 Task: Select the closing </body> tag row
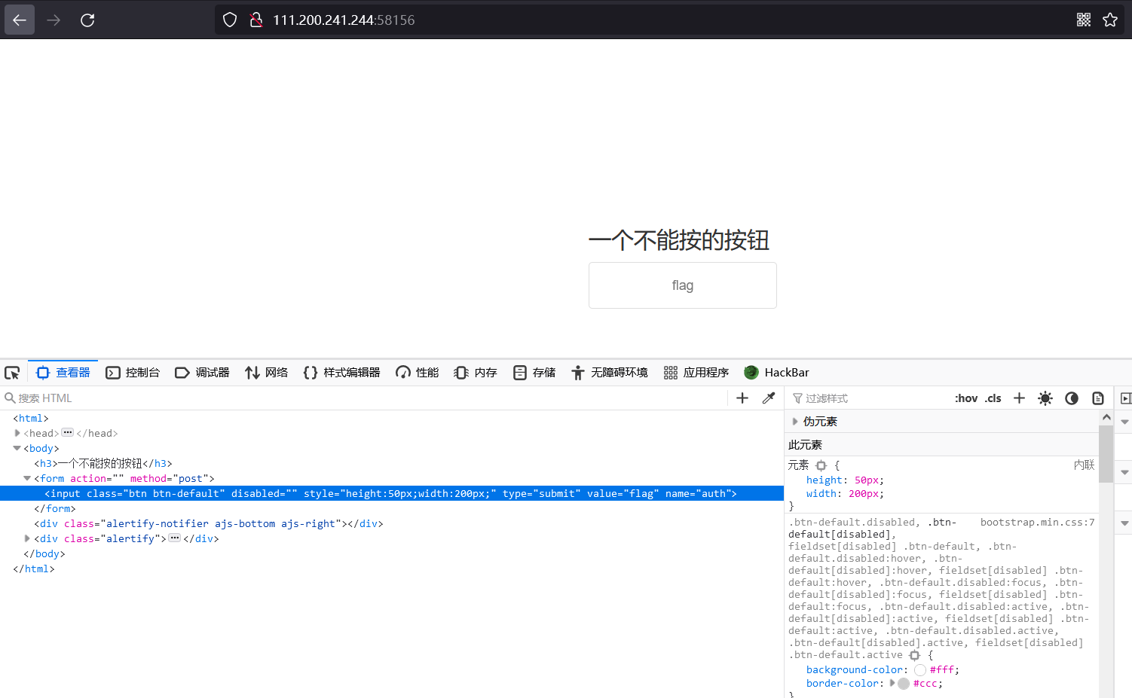pyautogui.click(x=392, y=553)
